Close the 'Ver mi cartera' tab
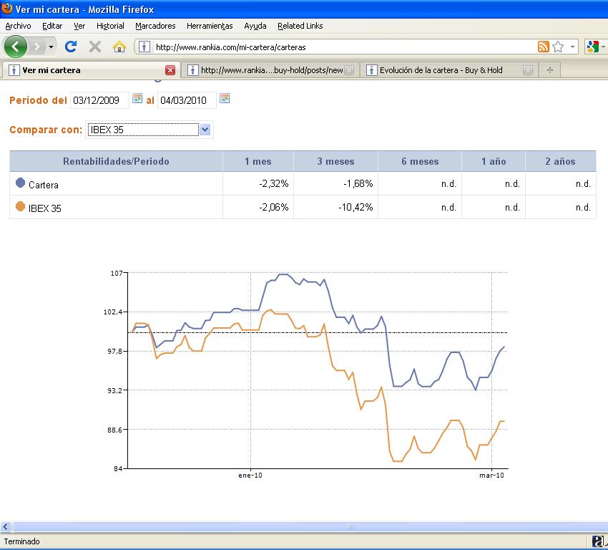The width and height of the screenshot is (608, 550). [170, 70]
